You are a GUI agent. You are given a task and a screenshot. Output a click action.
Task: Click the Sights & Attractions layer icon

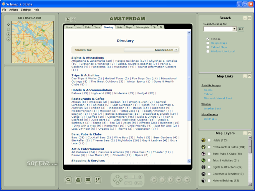pyautogui.click(x=203, y=167)
